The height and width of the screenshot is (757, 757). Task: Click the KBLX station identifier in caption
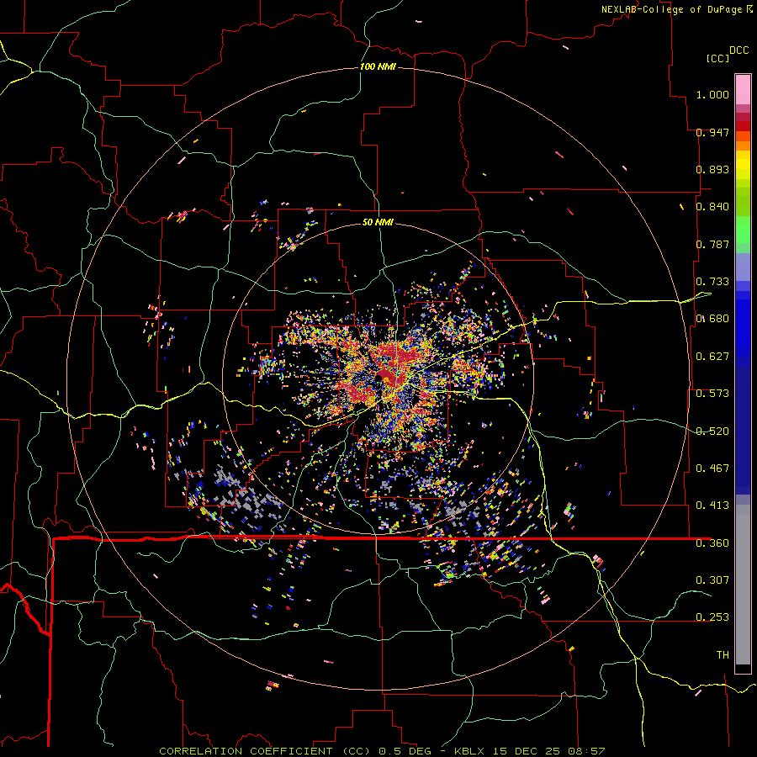[470, 751]
